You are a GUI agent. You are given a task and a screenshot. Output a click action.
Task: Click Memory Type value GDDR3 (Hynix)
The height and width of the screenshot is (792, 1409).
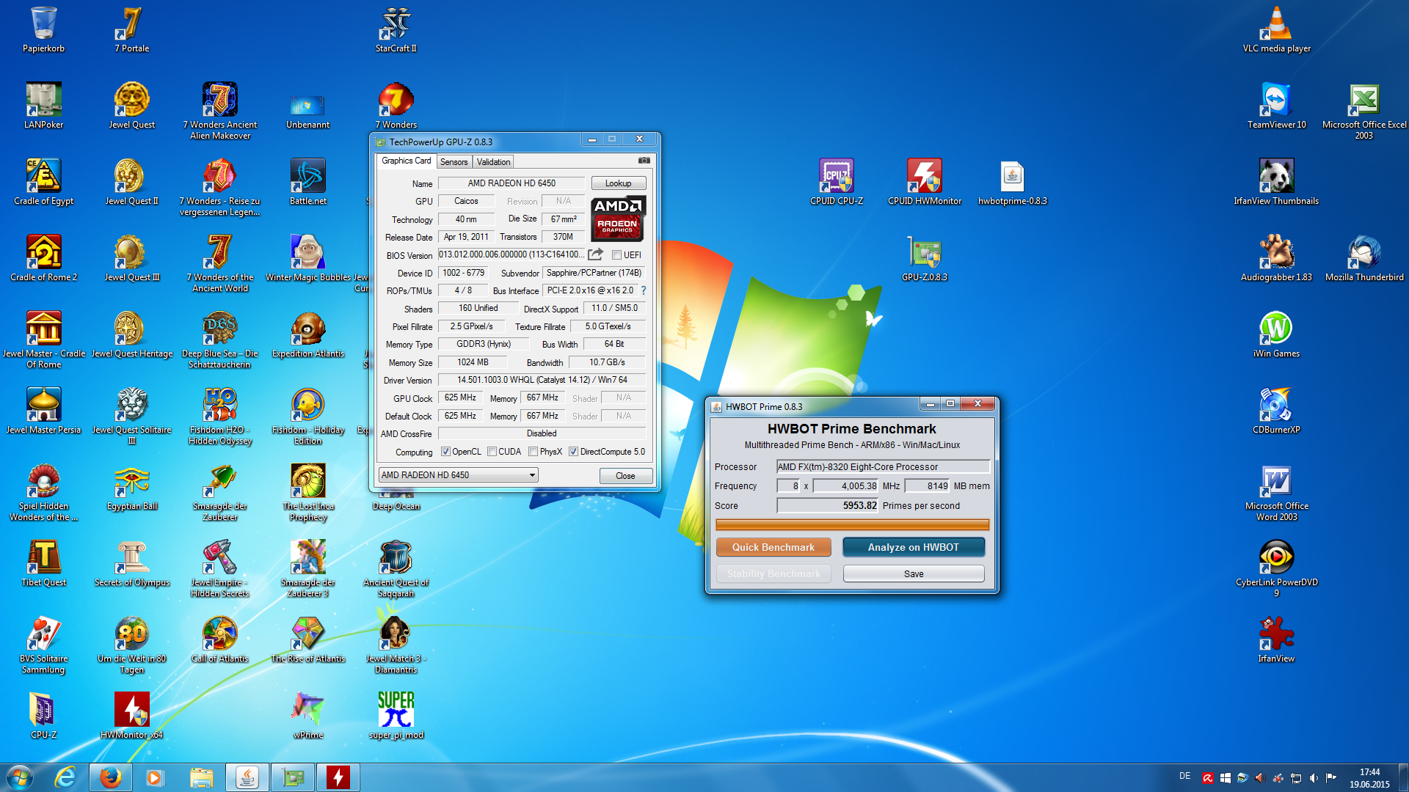pyautogui.click(x=483, y=344)
